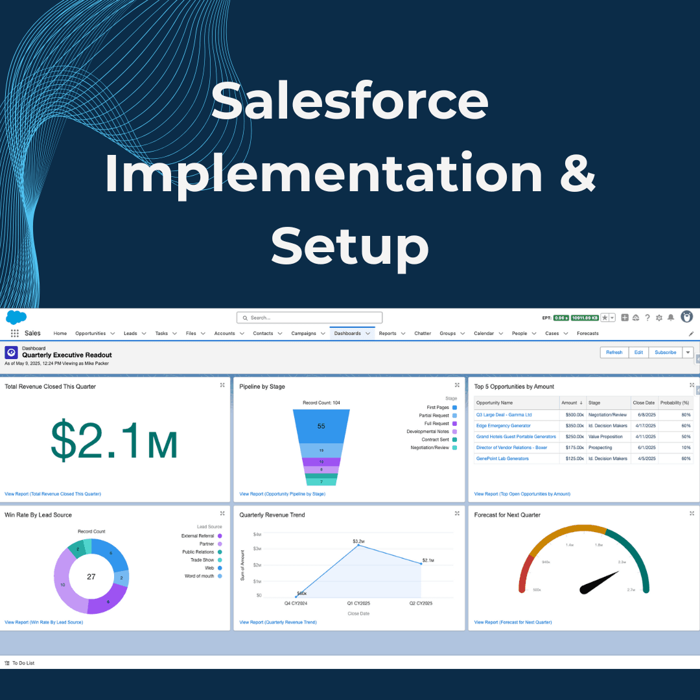The image size is (700, 700).
Task: Expand the Pipeline by Stage widget
Action: [457, 384]
